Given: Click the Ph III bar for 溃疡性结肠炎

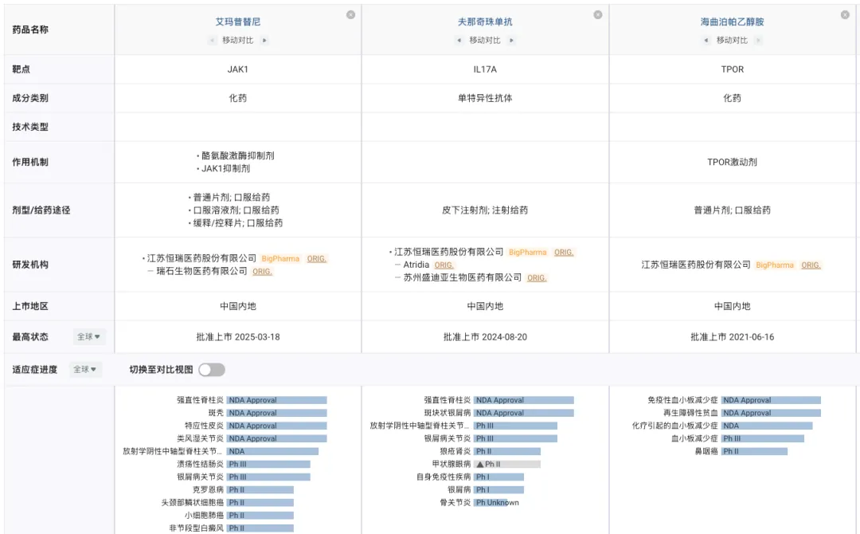Looking at the screenshot, I should [268, 464].
